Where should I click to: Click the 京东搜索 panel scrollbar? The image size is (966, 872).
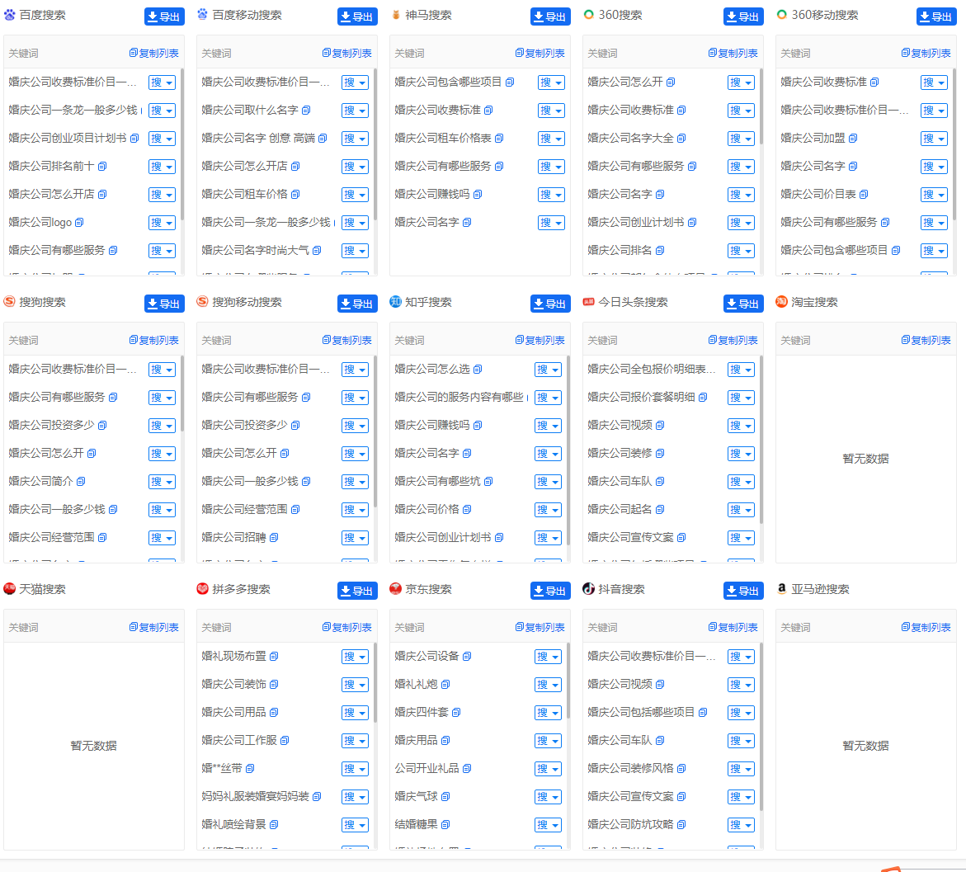pos(568,681)
